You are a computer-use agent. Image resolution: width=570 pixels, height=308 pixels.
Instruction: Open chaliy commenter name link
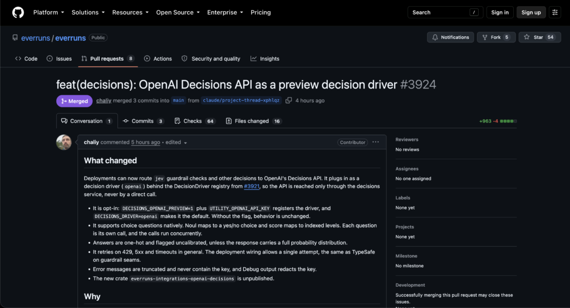91,142
